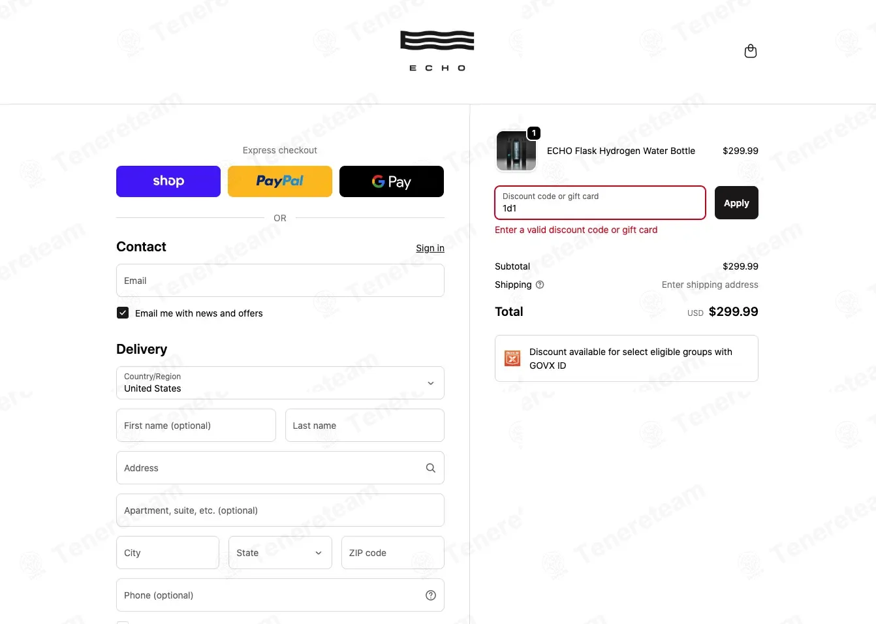Click the phone field help icon
This screenshot has height=624, width=876.
(x=431, y=595)
